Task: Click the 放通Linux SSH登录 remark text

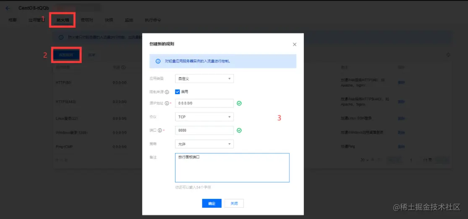Action: (356, 118)
